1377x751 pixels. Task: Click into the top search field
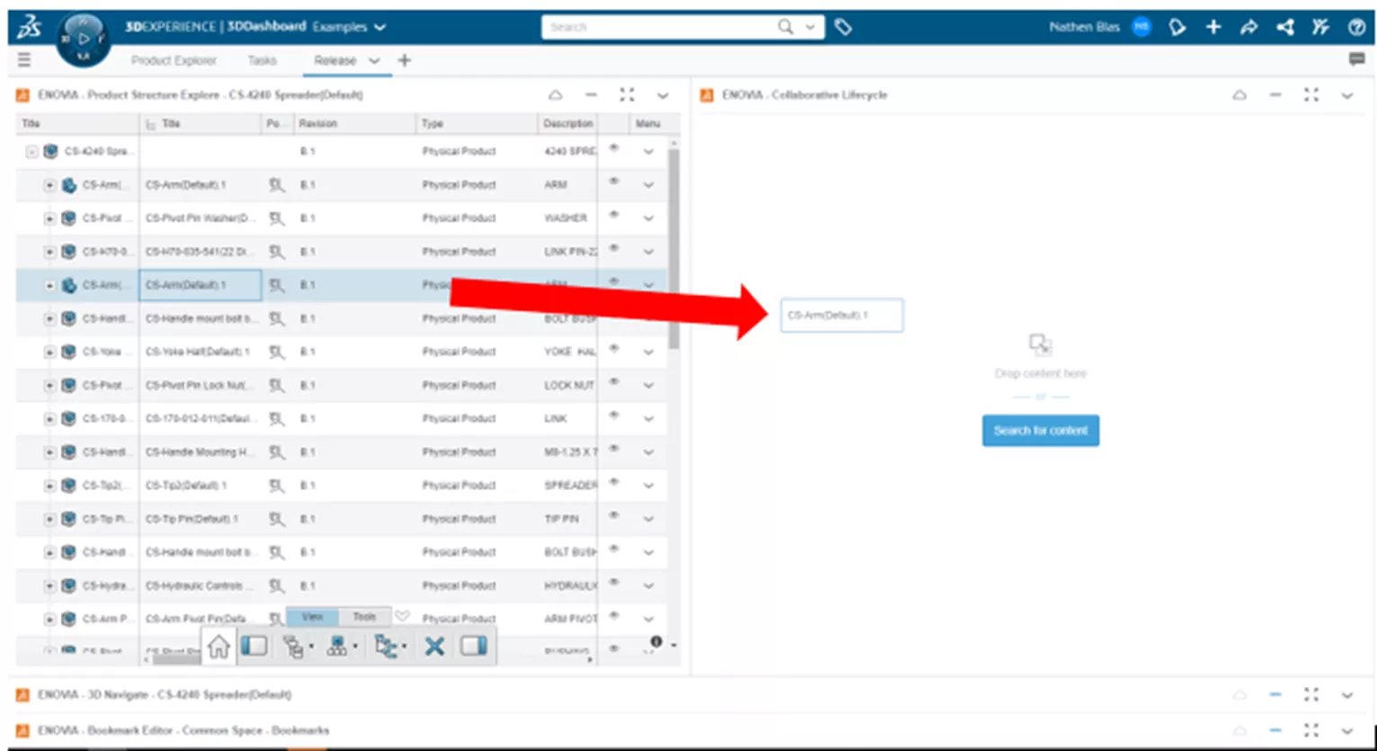658,27
